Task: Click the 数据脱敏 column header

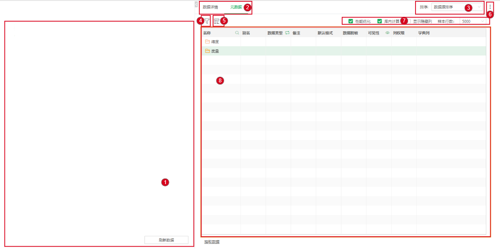Action: pos(350,33)
